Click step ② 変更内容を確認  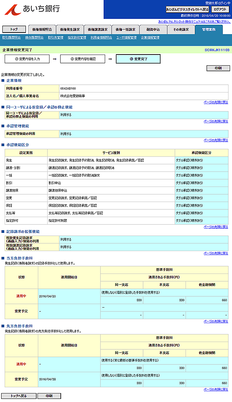[82, 59]
